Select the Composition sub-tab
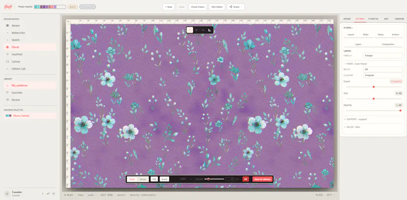 [x=388, y=44]
